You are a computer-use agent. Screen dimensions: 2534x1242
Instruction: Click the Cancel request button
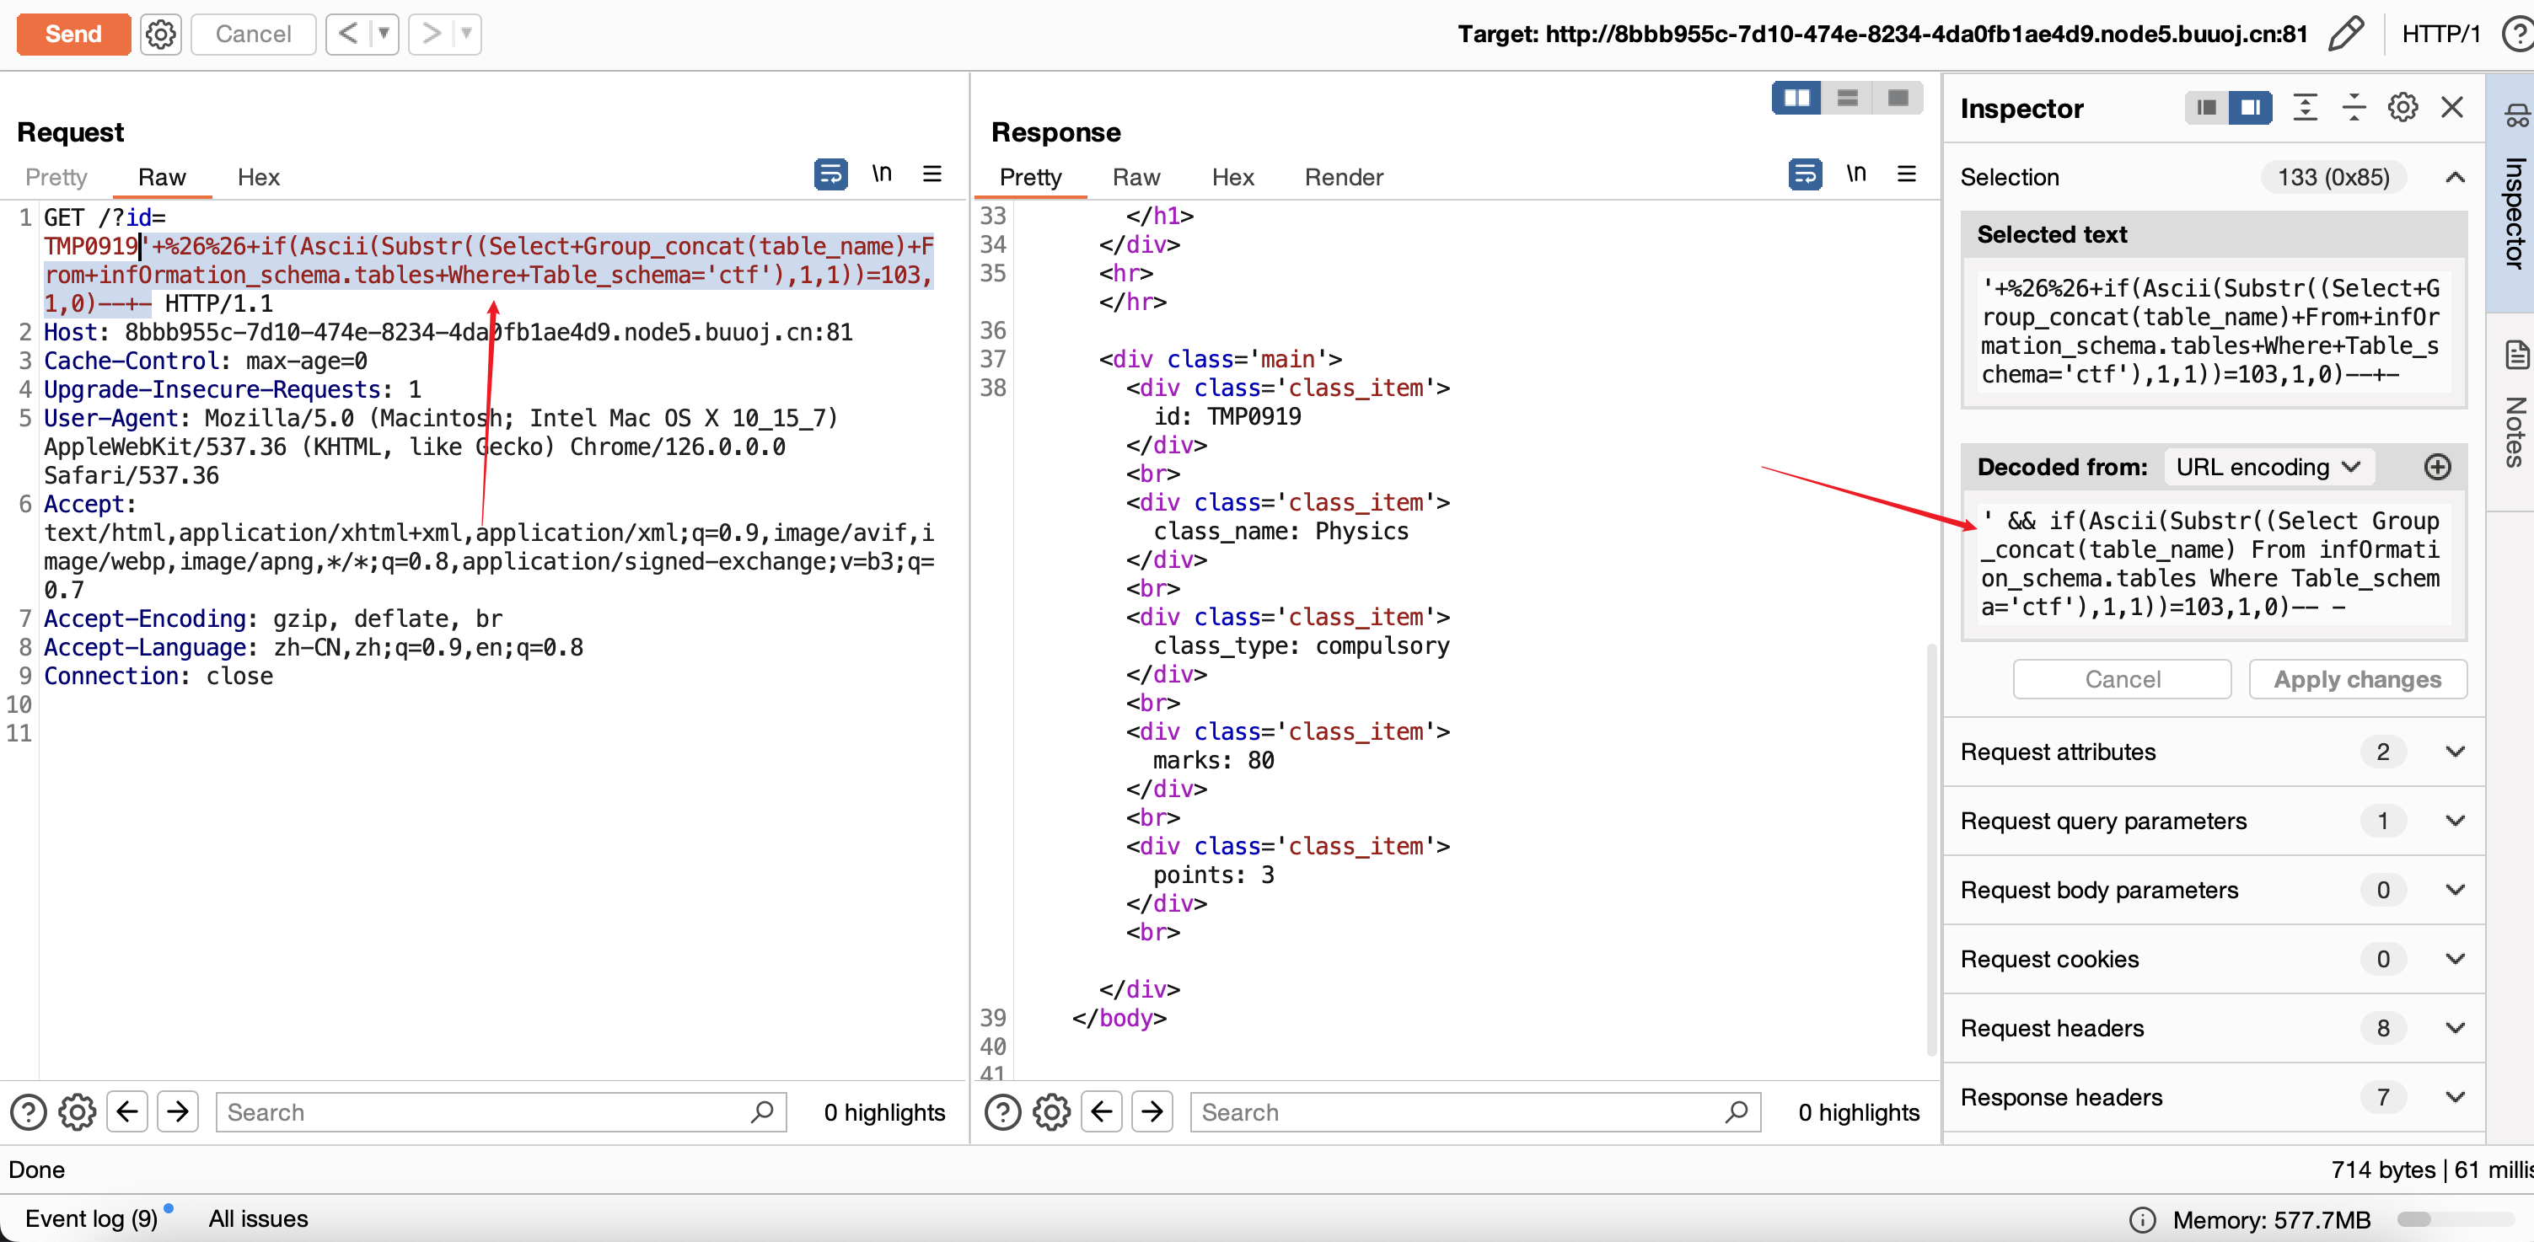tap(253, 35)
